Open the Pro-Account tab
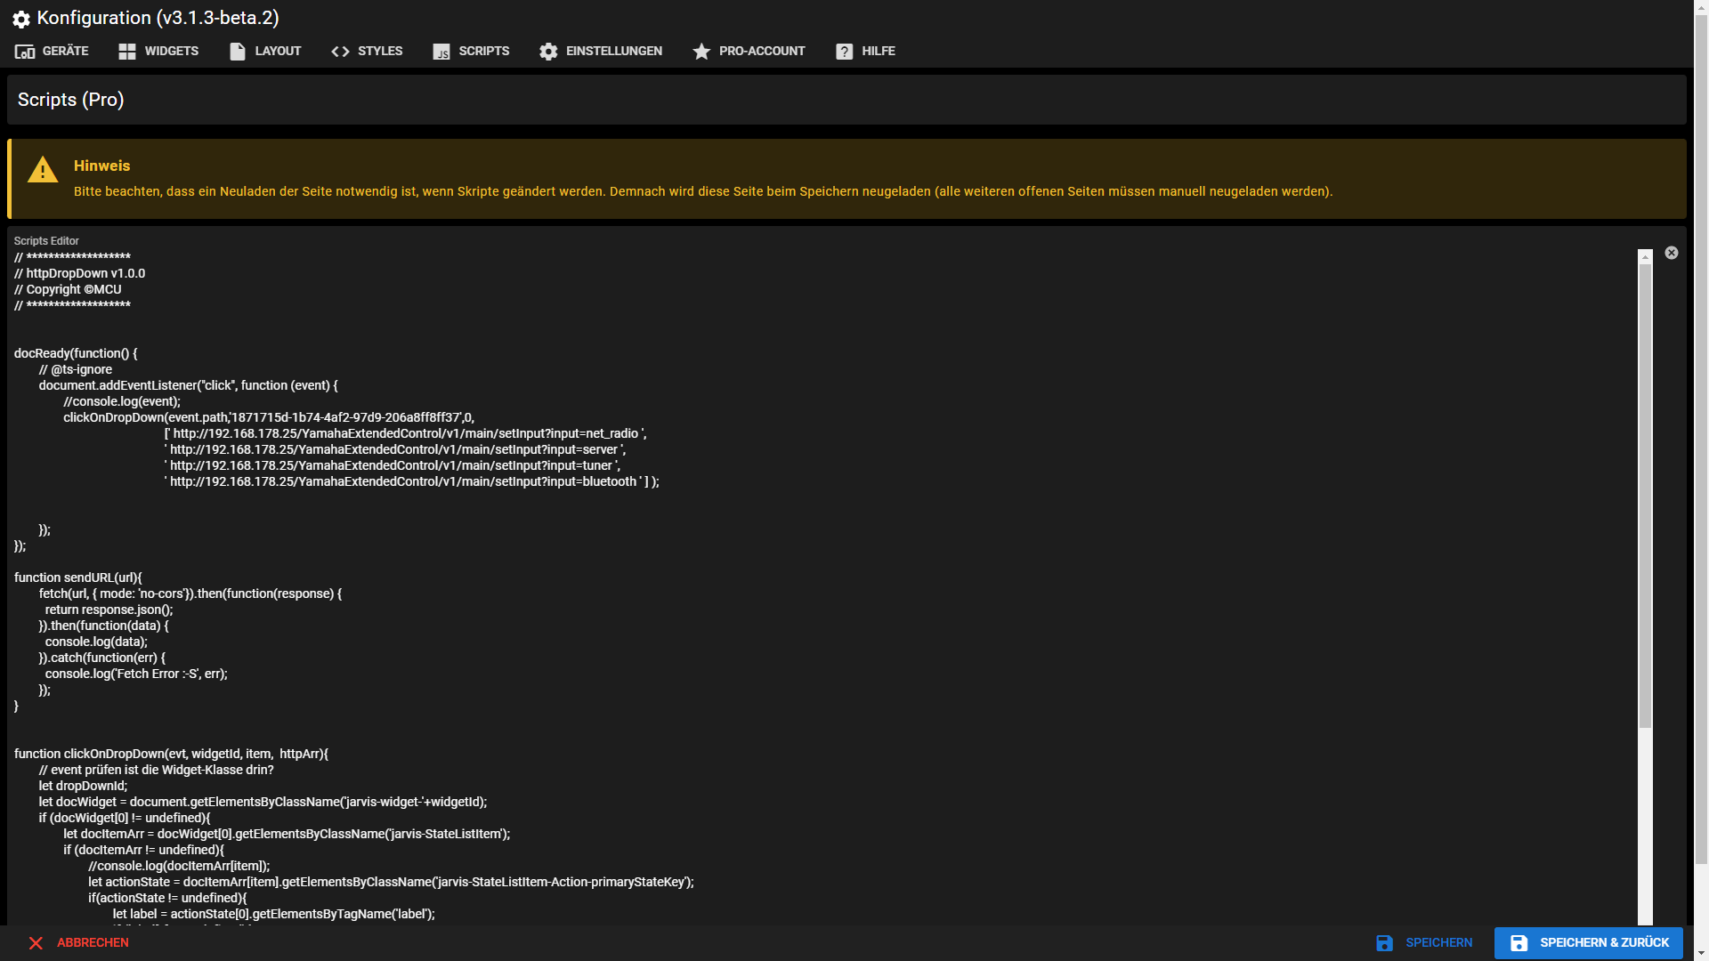 tap(749, 52)
